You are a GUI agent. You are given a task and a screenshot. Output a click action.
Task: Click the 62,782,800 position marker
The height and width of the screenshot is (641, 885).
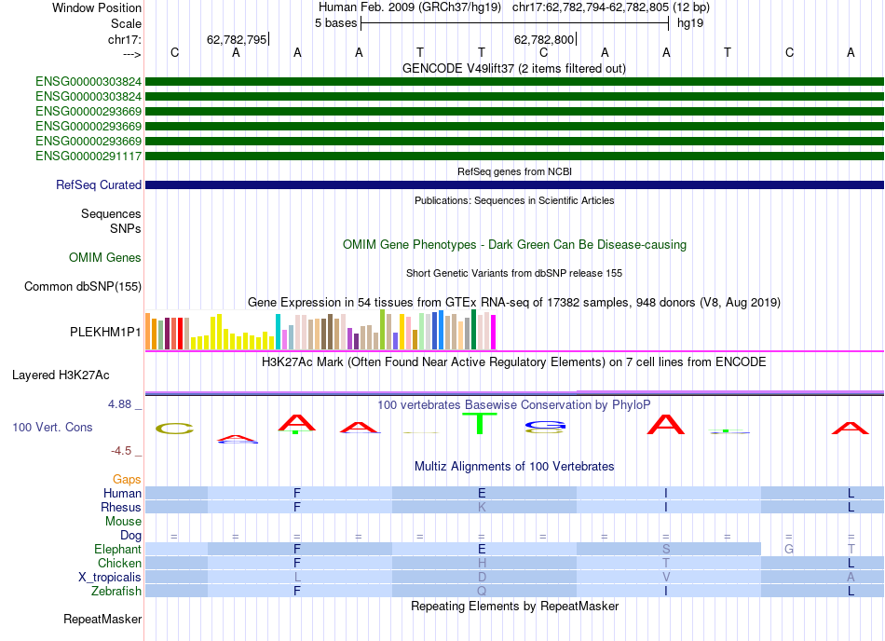click(x=543, y=39)
